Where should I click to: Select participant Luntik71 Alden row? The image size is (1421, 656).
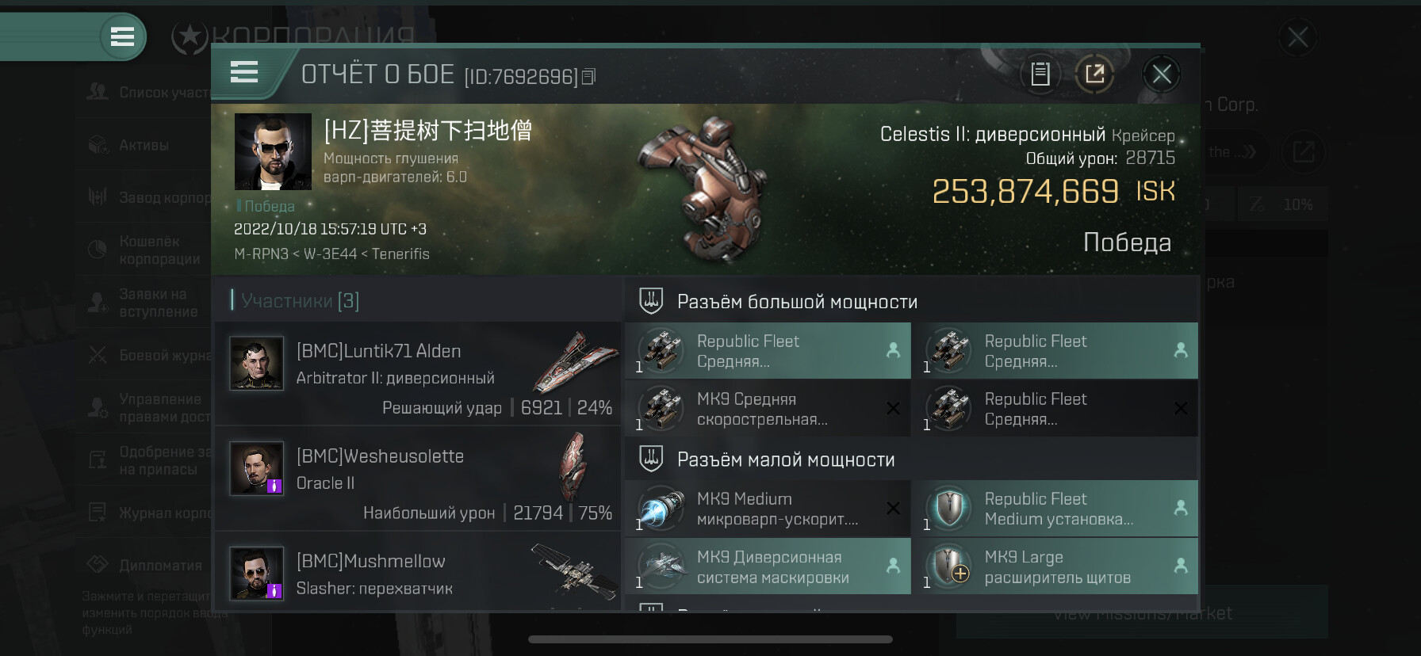[418, 374]
